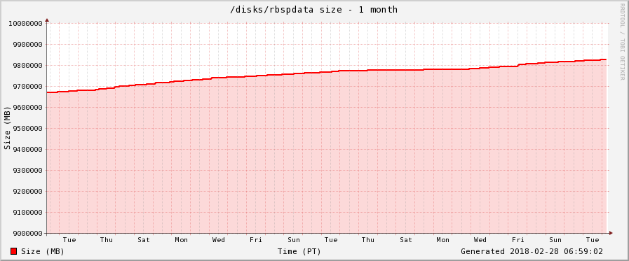Viewport: 629px width, 261px height.
Task: Click the Y-axis arrow tip at top
Action: coord(47,20)
